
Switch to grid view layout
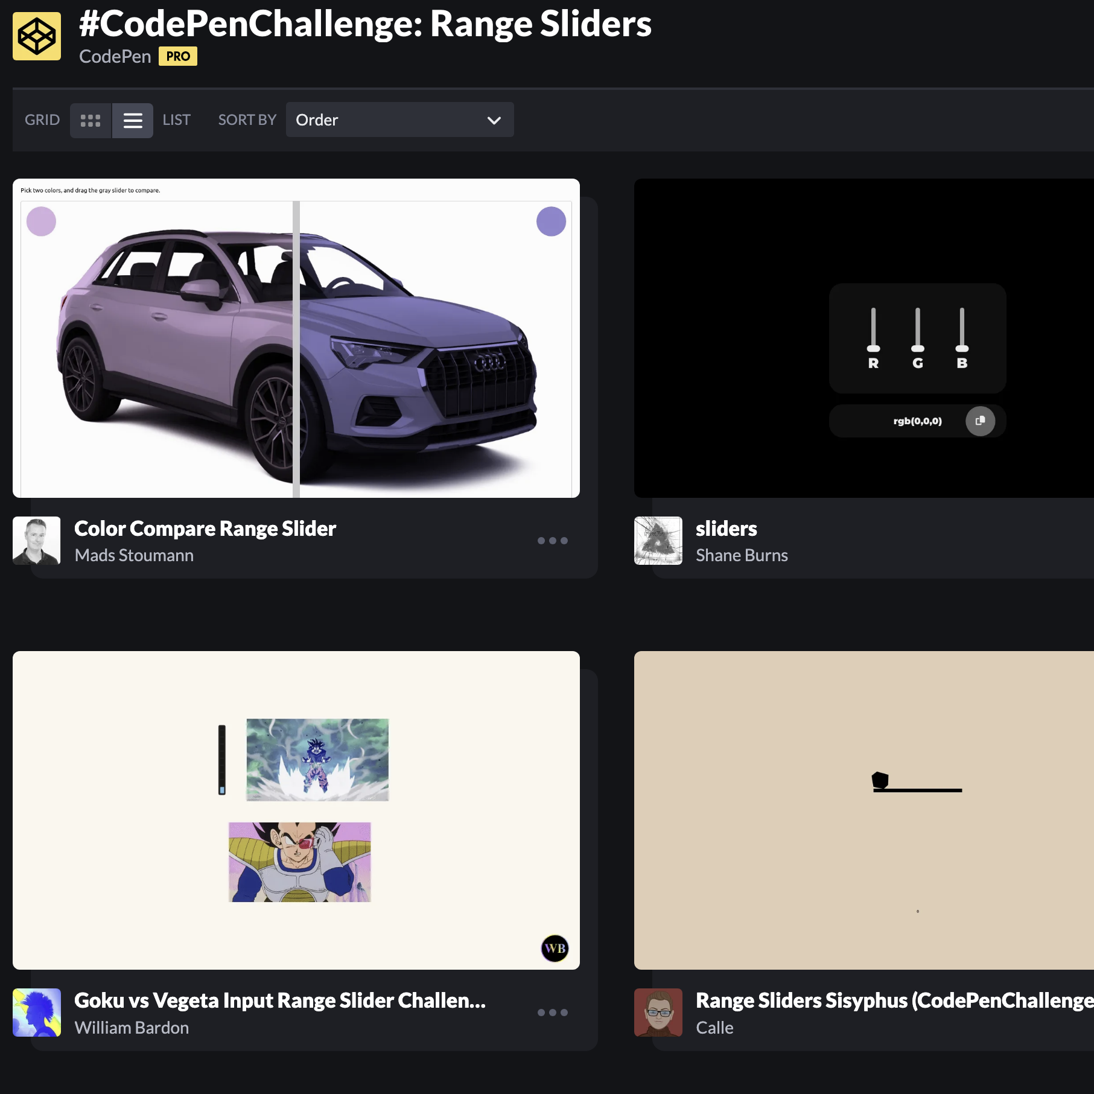[x=91, y=121]
